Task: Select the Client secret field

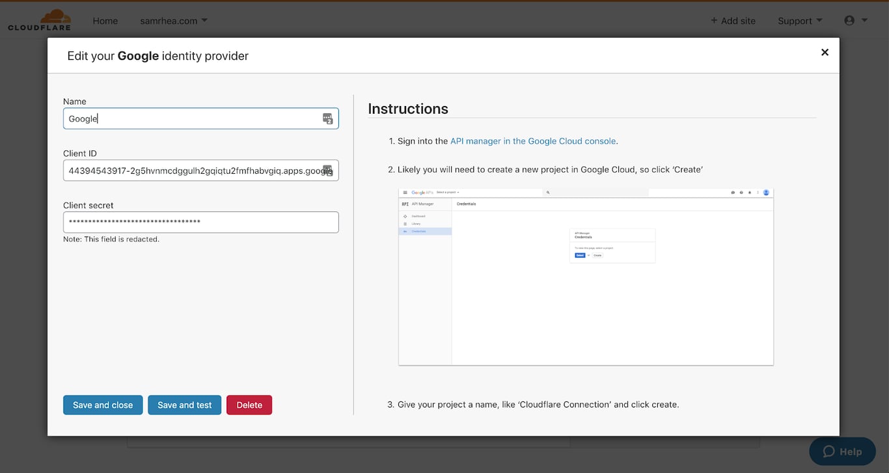Action: click(x=200, y=222)
